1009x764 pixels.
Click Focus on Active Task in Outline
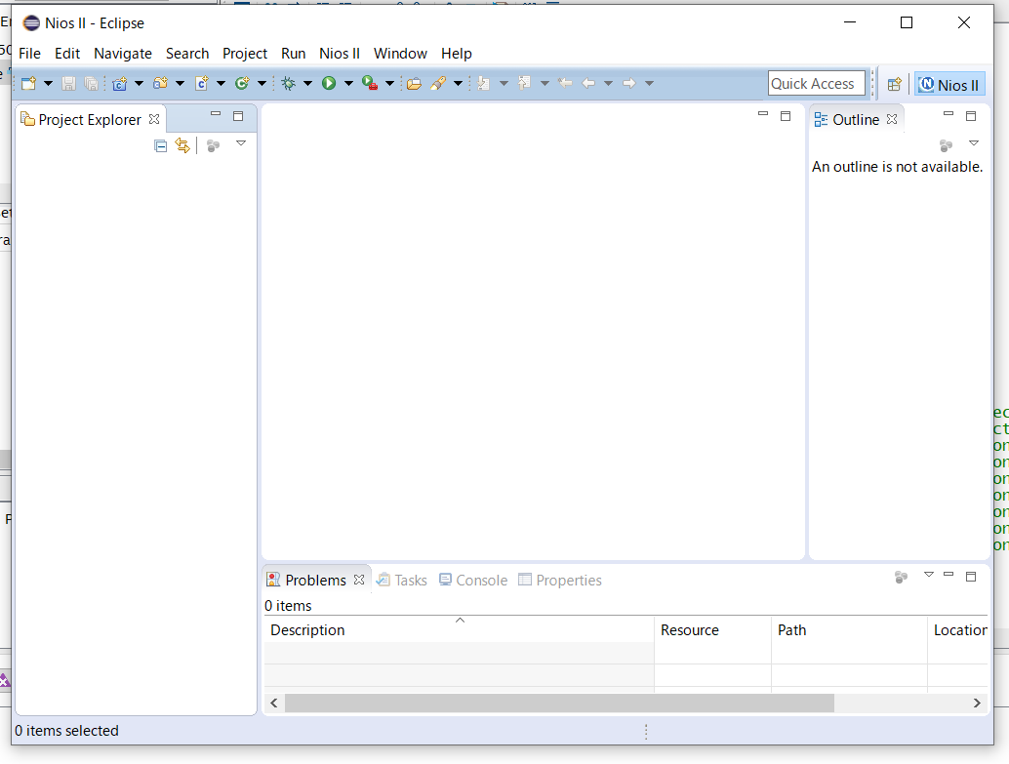click(x=946, y=146)
